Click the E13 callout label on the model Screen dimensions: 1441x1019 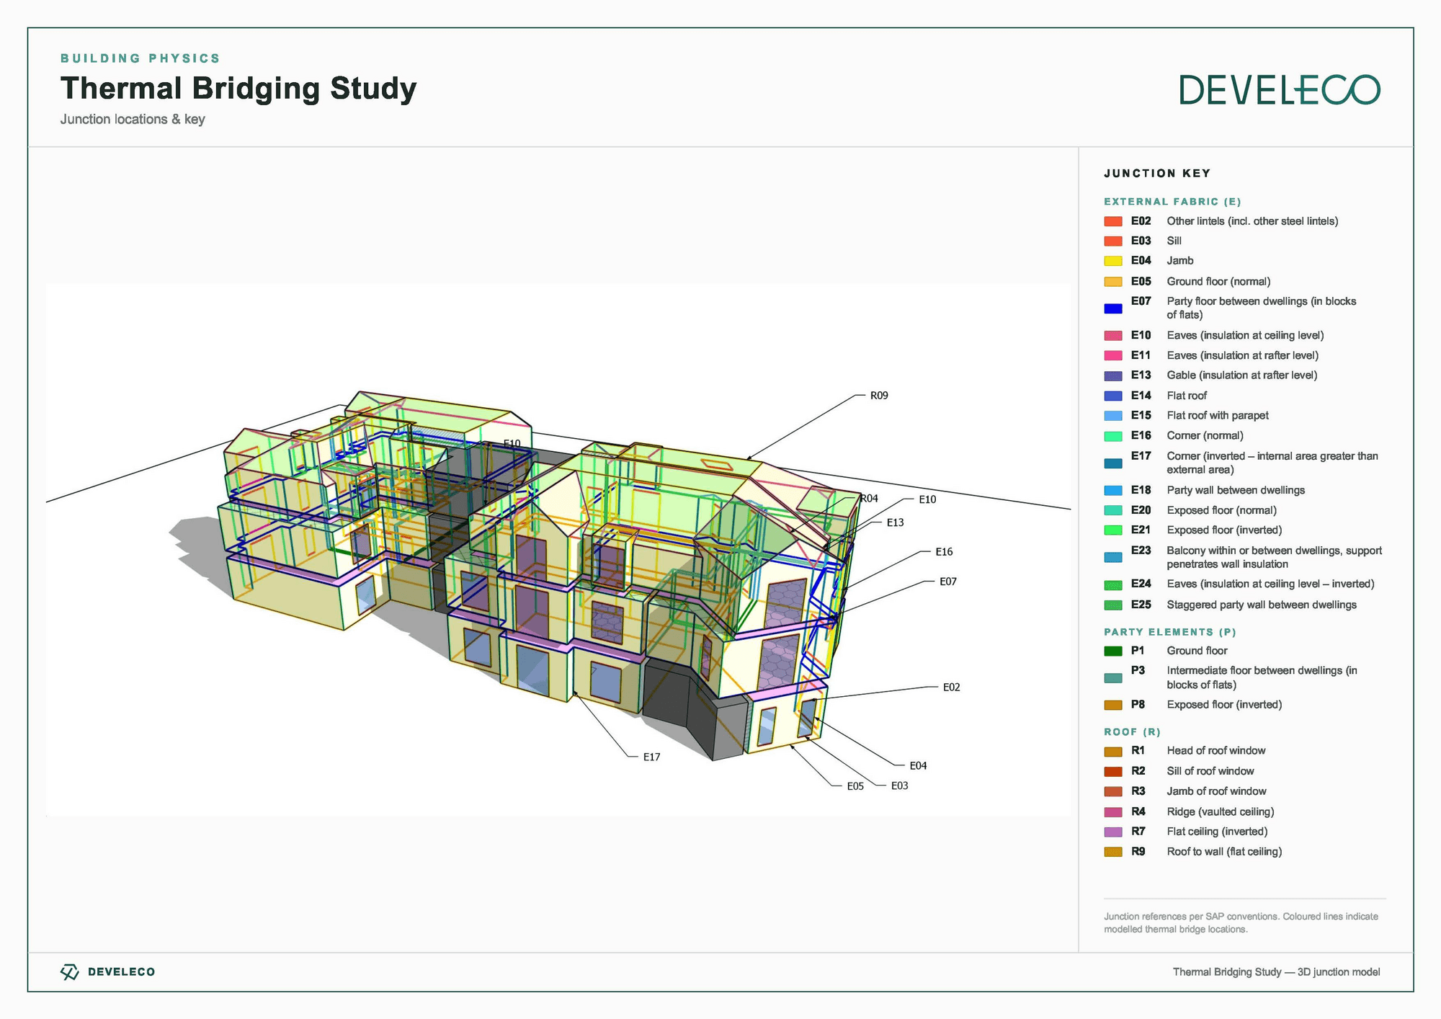[895, 522]
